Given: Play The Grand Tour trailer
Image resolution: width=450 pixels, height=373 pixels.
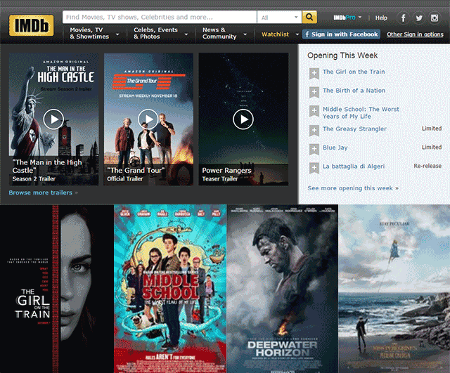Looking at the screenshot, I should [148, 119].
